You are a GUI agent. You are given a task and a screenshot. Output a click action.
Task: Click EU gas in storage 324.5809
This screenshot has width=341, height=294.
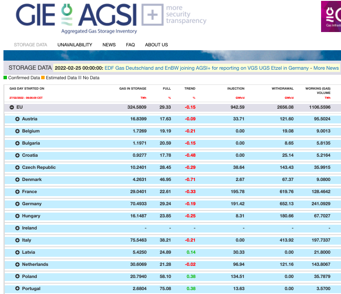[x=137, y=107]
